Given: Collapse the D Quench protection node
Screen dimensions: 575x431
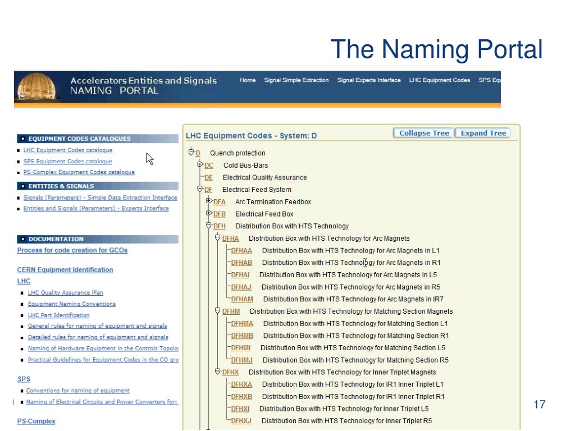Looking at the screenshot, I should [x=191, y=152].
